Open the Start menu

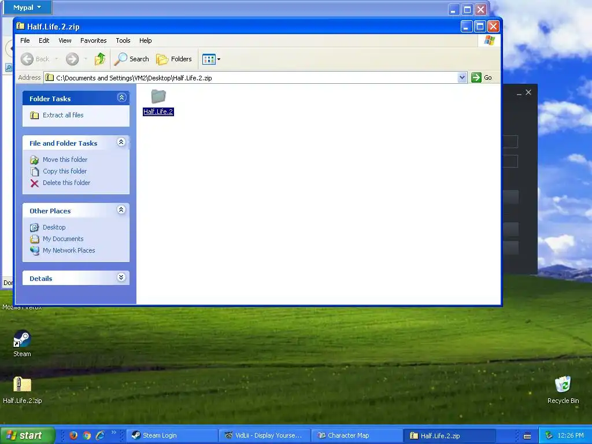pos(27,435)
